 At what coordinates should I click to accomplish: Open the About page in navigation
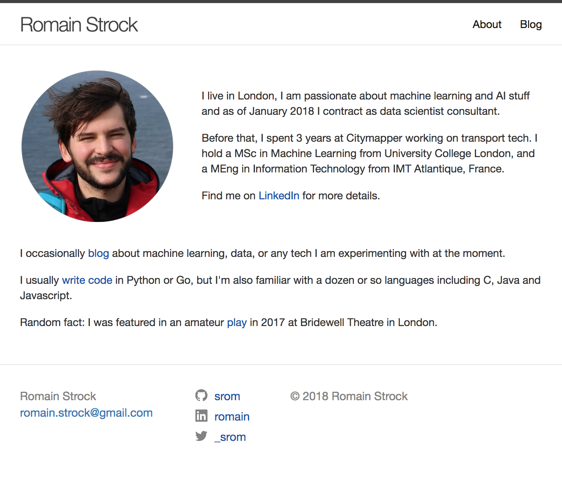(x=487, y=24)
